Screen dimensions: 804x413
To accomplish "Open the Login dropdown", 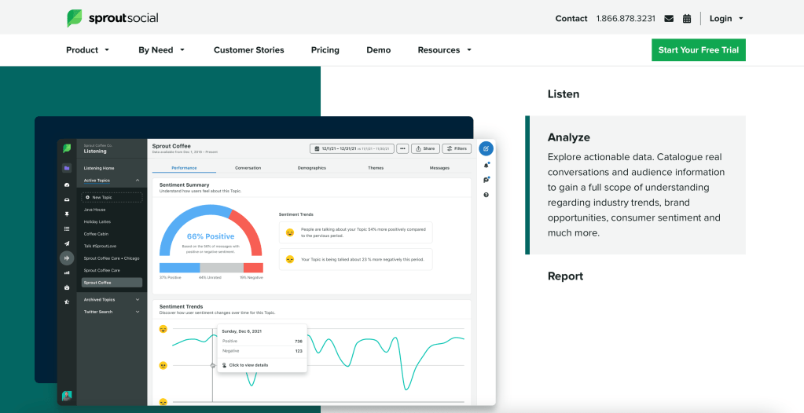I will [726, 18].
